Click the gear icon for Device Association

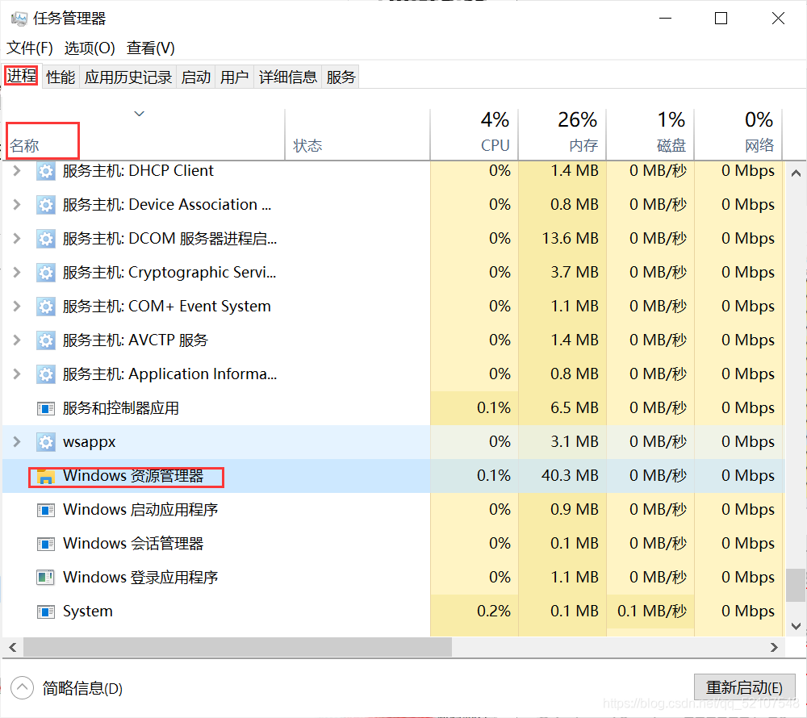(46, 205)
